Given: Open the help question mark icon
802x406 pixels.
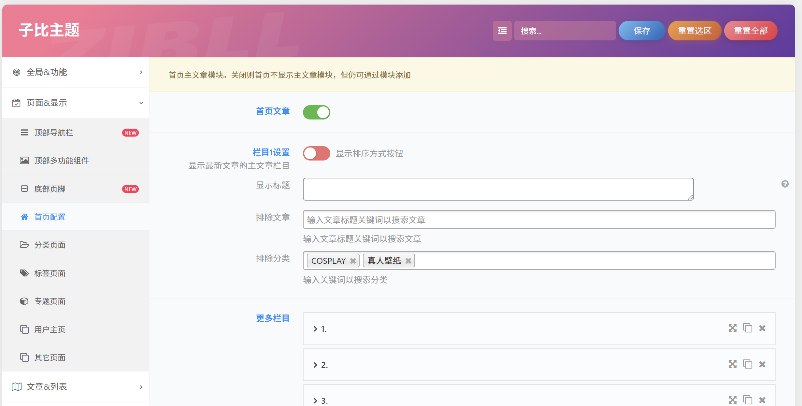Looking at the screenshot, I should (785, 184).
